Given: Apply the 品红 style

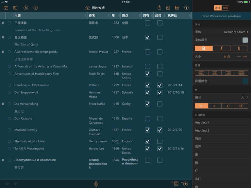Looking at the screenshot, I should pyautogui.click(x=222, y=179).
